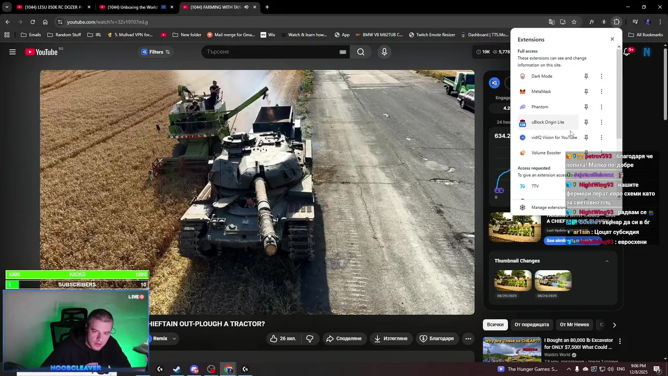This screenshot has height=376, width=668.
Task: Click the address bar URL
Action: (107, 22)
